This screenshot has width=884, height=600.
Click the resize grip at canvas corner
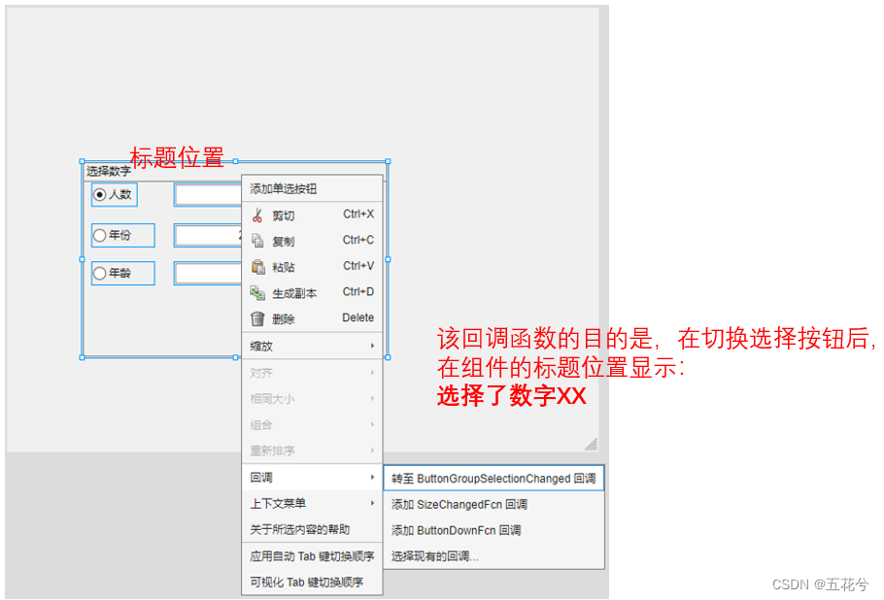(x=590, y=444)
